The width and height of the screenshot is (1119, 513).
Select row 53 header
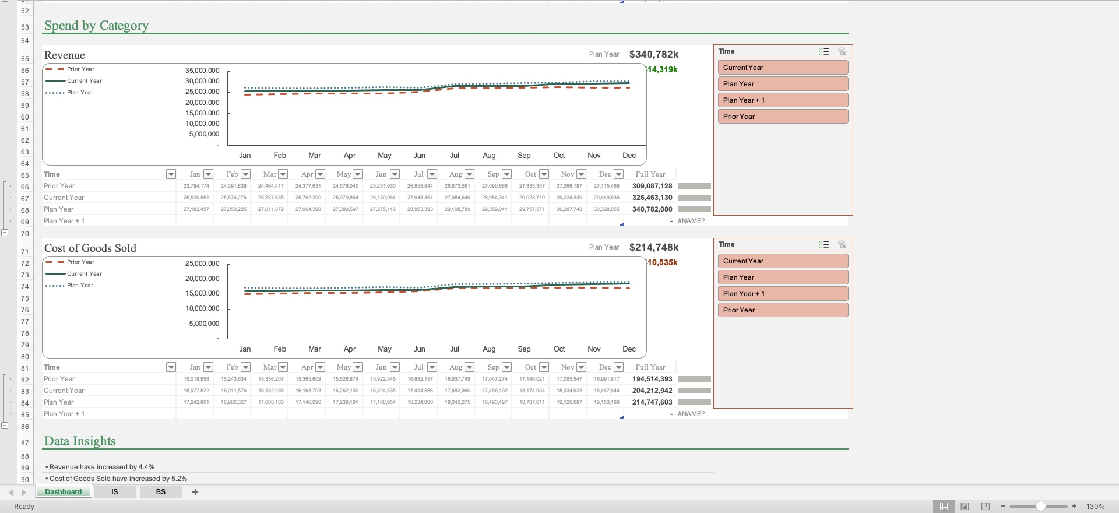[x=25, y=27]
